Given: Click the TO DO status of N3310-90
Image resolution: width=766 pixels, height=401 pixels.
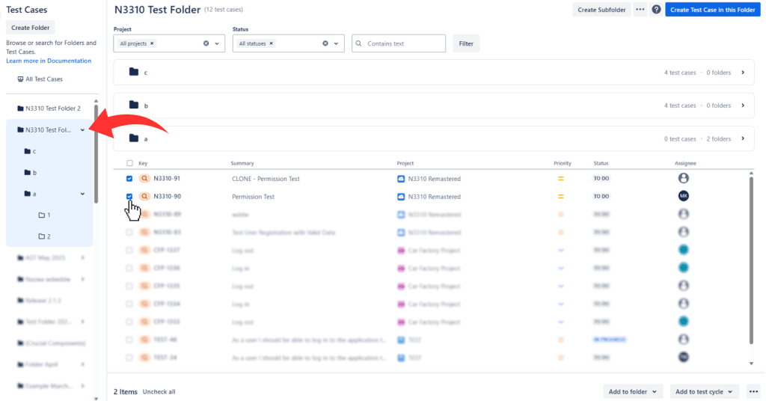Looking at the screenshot, I should pyautogui.click(x=601, y=196).
